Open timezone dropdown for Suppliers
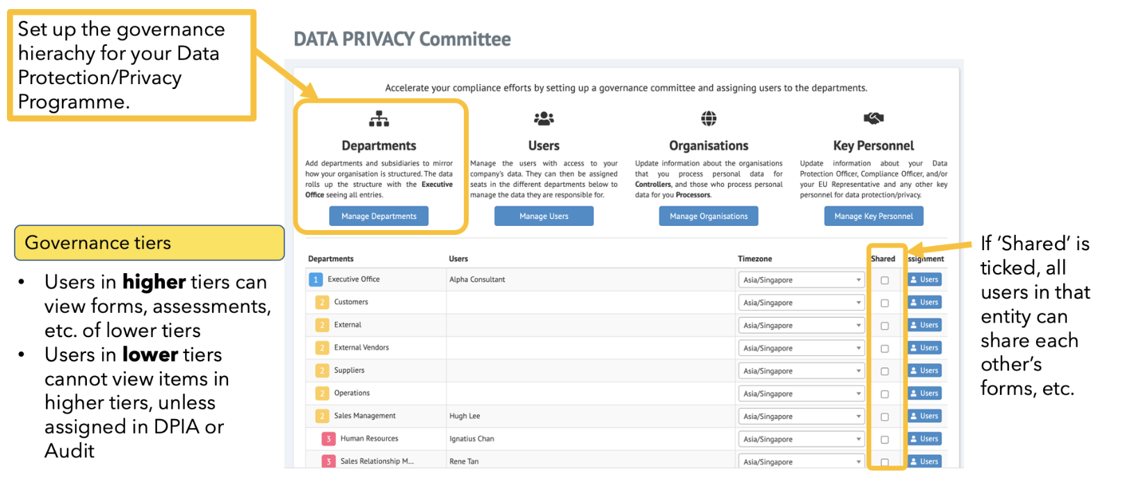The width and height of the screenshot is (1121, 481). tap(801, 371)
